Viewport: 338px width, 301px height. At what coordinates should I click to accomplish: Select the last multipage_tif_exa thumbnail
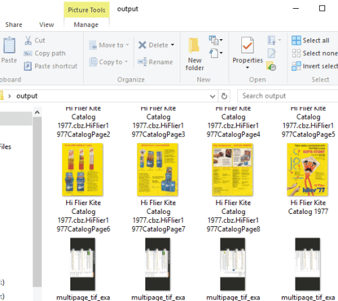(308, 264)
